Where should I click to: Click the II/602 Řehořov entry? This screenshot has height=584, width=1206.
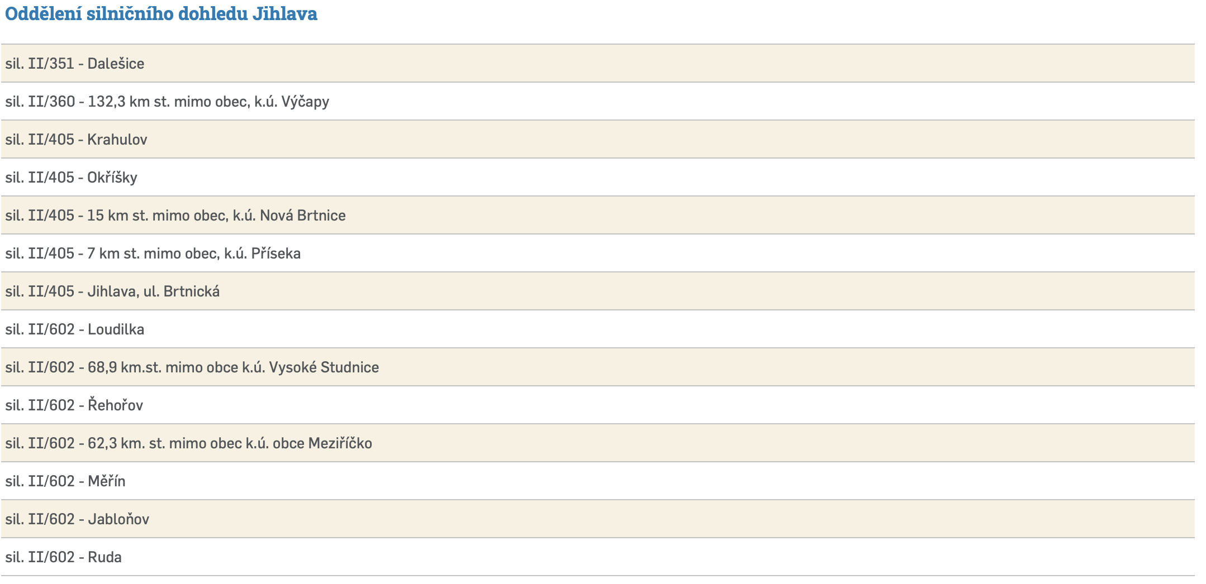(x=74, y=405)
